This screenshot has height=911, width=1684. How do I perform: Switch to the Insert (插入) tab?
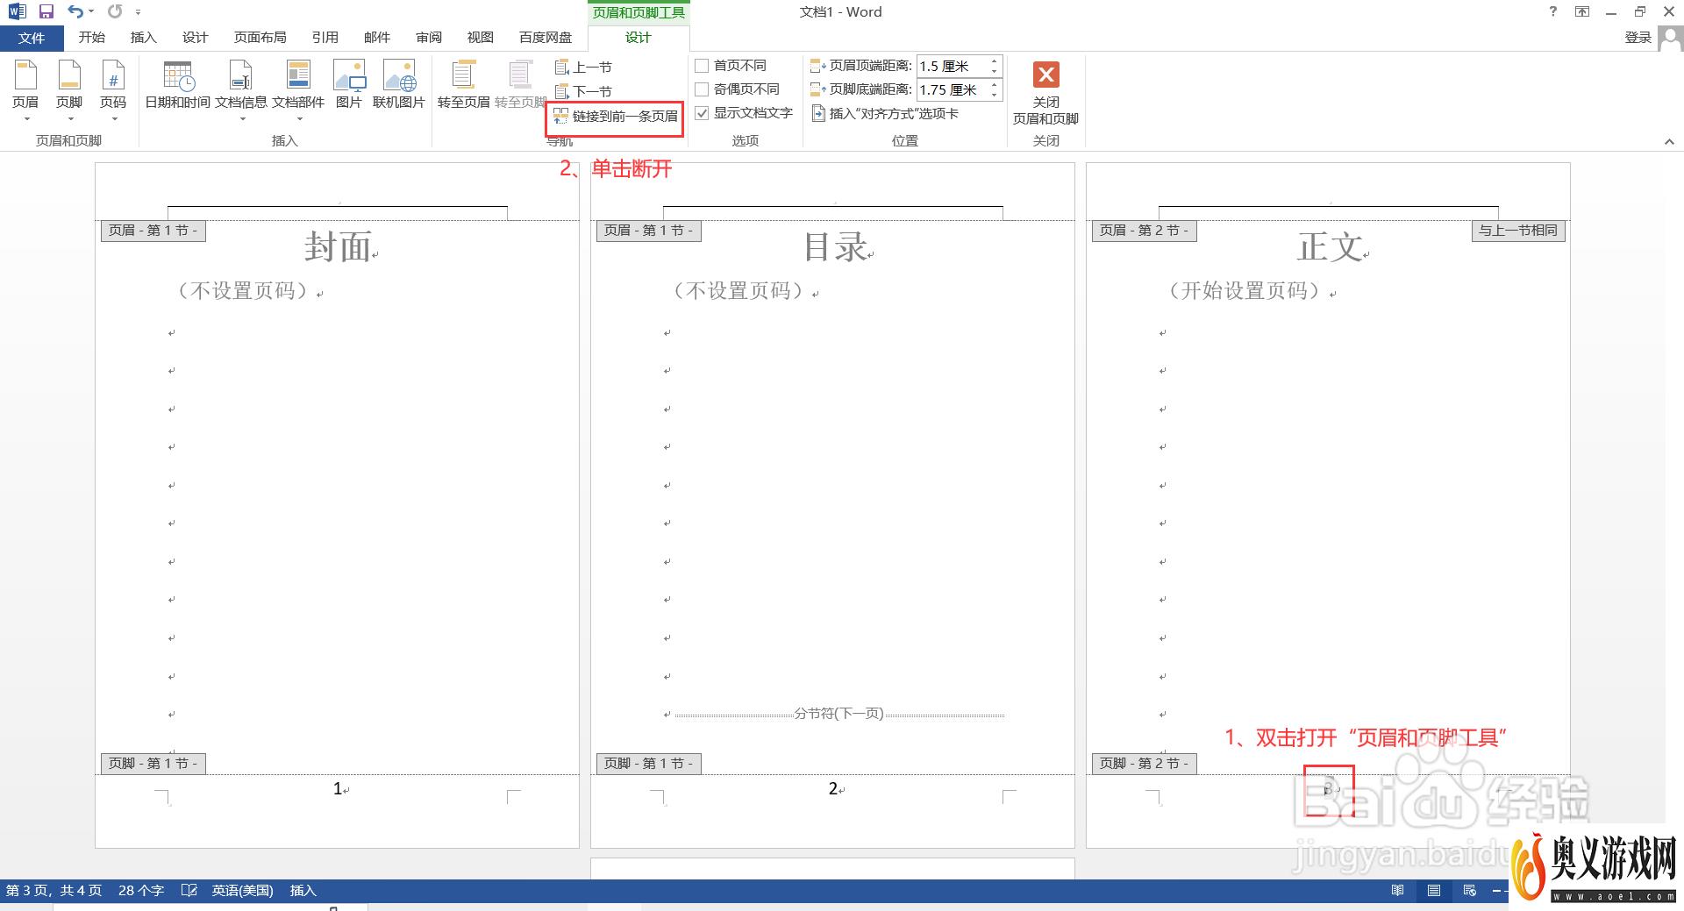[x=143, y=38]
